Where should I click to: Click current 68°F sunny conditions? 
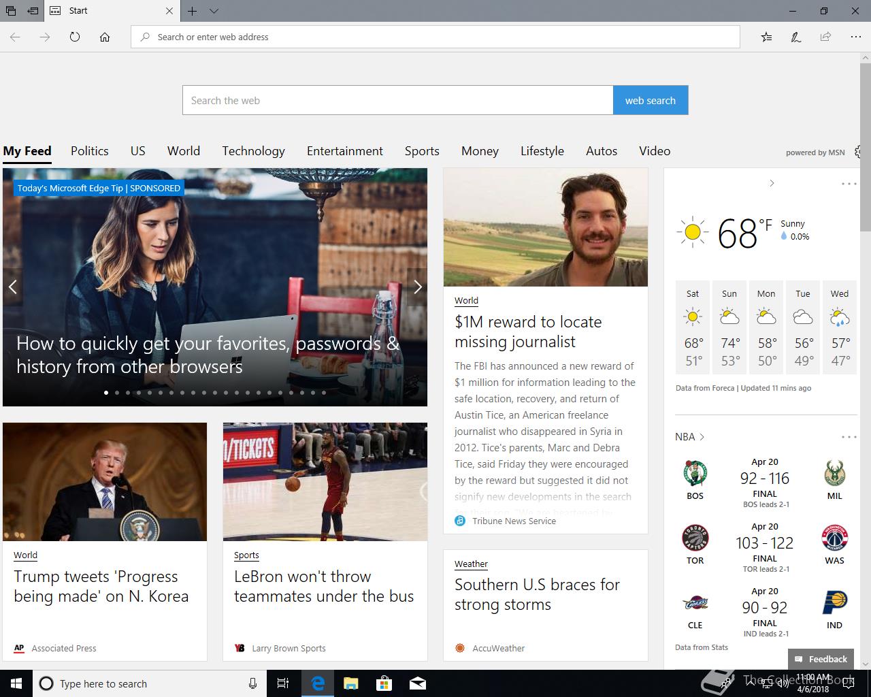743,233
